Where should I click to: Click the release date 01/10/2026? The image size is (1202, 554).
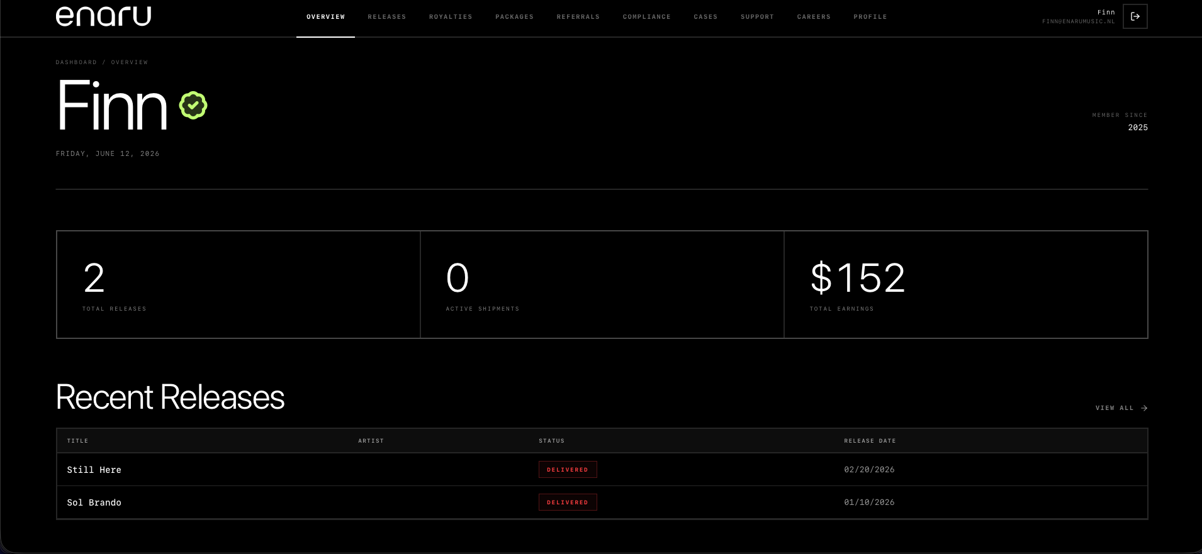[x=869, y=502]
